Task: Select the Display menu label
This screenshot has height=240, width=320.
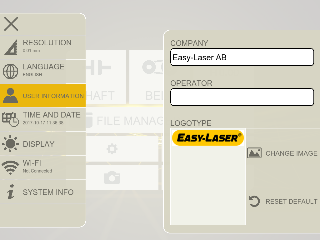Action: coord(39,144)
